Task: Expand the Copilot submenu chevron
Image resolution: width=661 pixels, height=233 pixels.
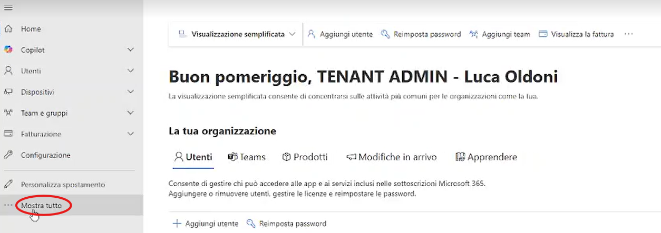Action: [x=131, y=50]
